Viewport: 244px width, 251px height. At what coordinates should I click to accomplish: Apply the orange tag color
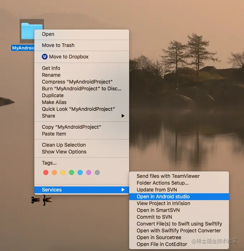tap(54, 172)
